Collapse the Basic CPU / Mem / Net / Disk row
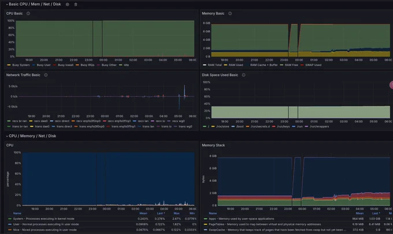This screenshot has height=234, width=393. (x=7, y=4)
